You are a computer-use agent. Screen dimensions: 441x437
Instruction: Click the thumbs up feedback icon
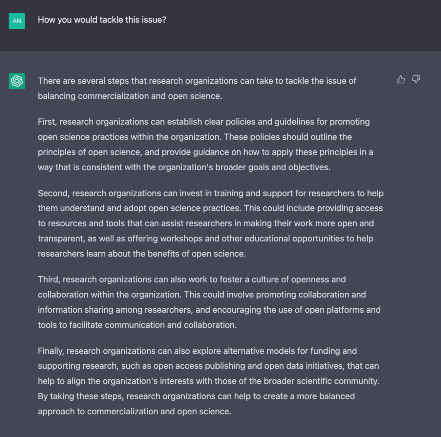click(x=401, y=80)
